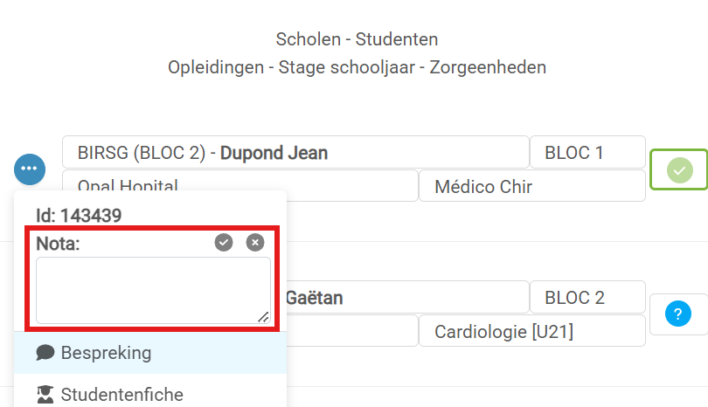This screenshot has width=708, height=407.
Task: Click the Studentenfiche graduate icon
Action: [45, 394]
